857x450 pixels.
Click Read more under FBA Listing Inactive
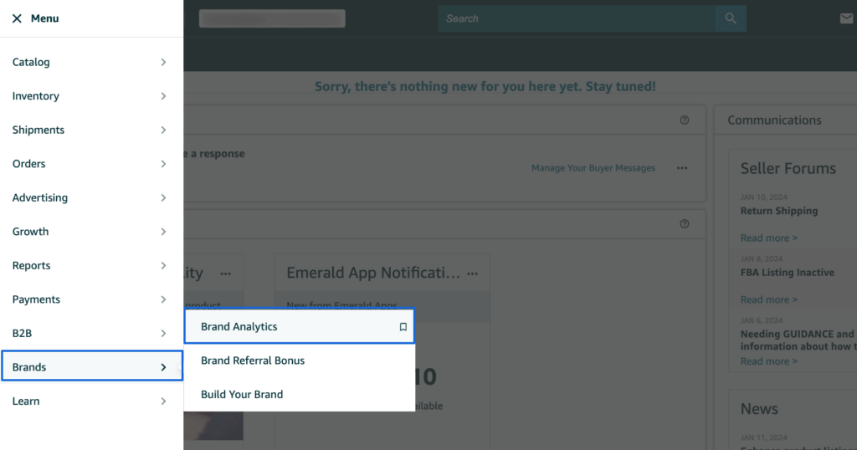(768, 299)
